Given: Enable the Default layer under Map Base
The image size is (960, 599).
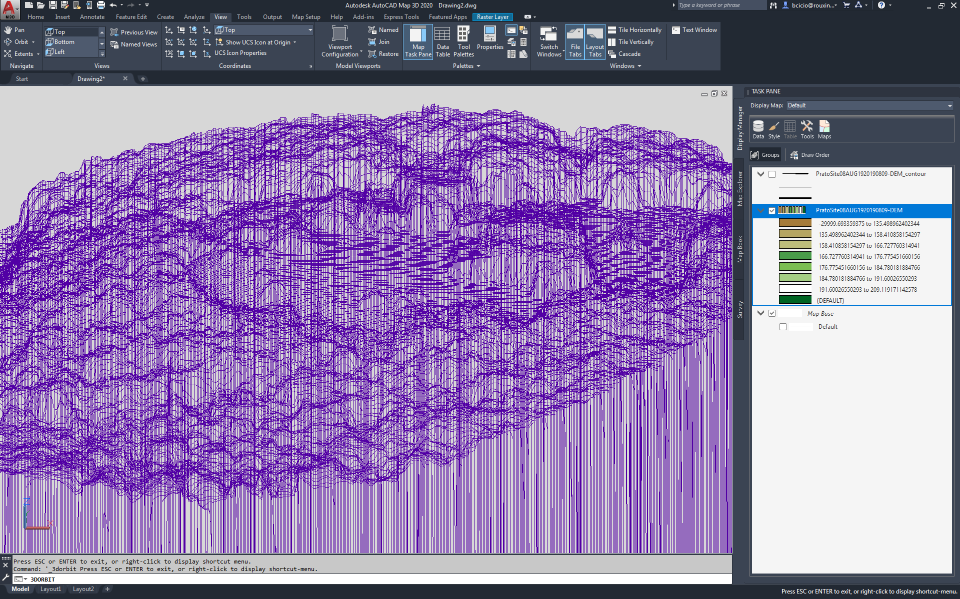Looking at the screenshot, I should [783, 326].
